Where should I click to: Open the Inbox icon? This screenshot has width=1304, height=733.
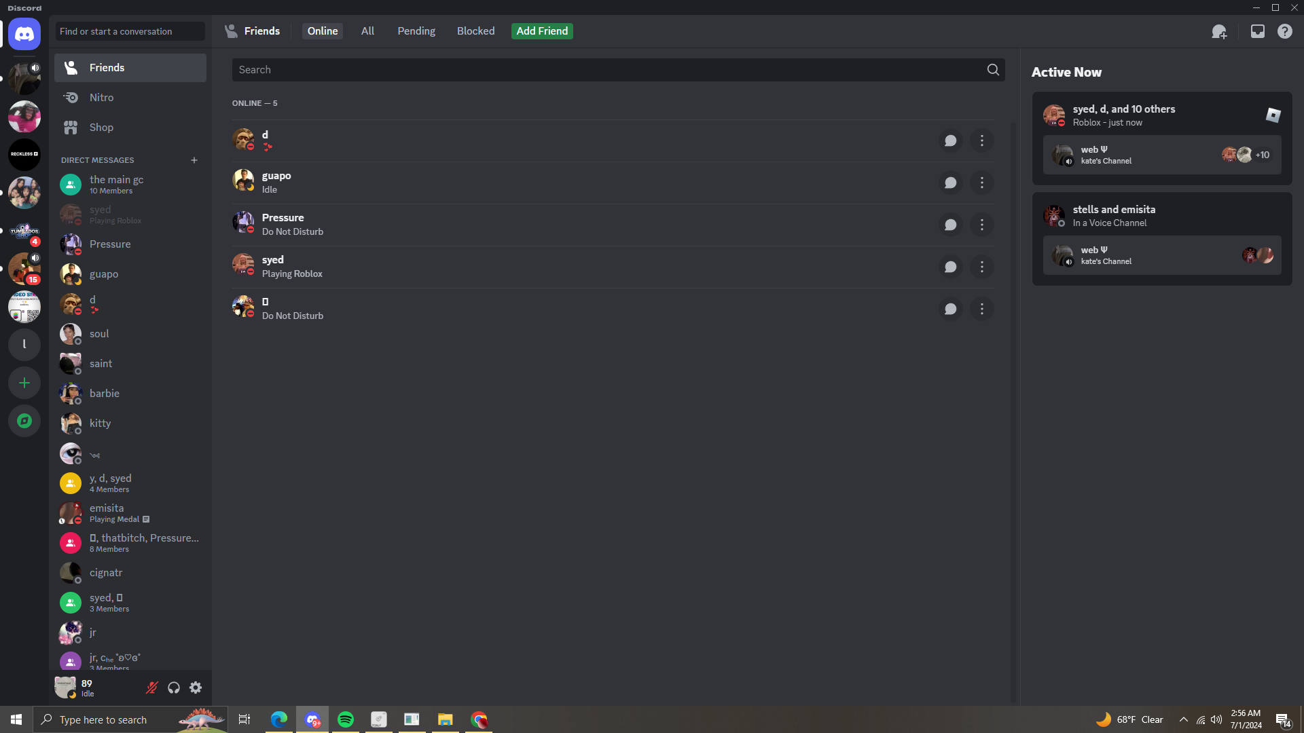click(x=1258, y=31)
